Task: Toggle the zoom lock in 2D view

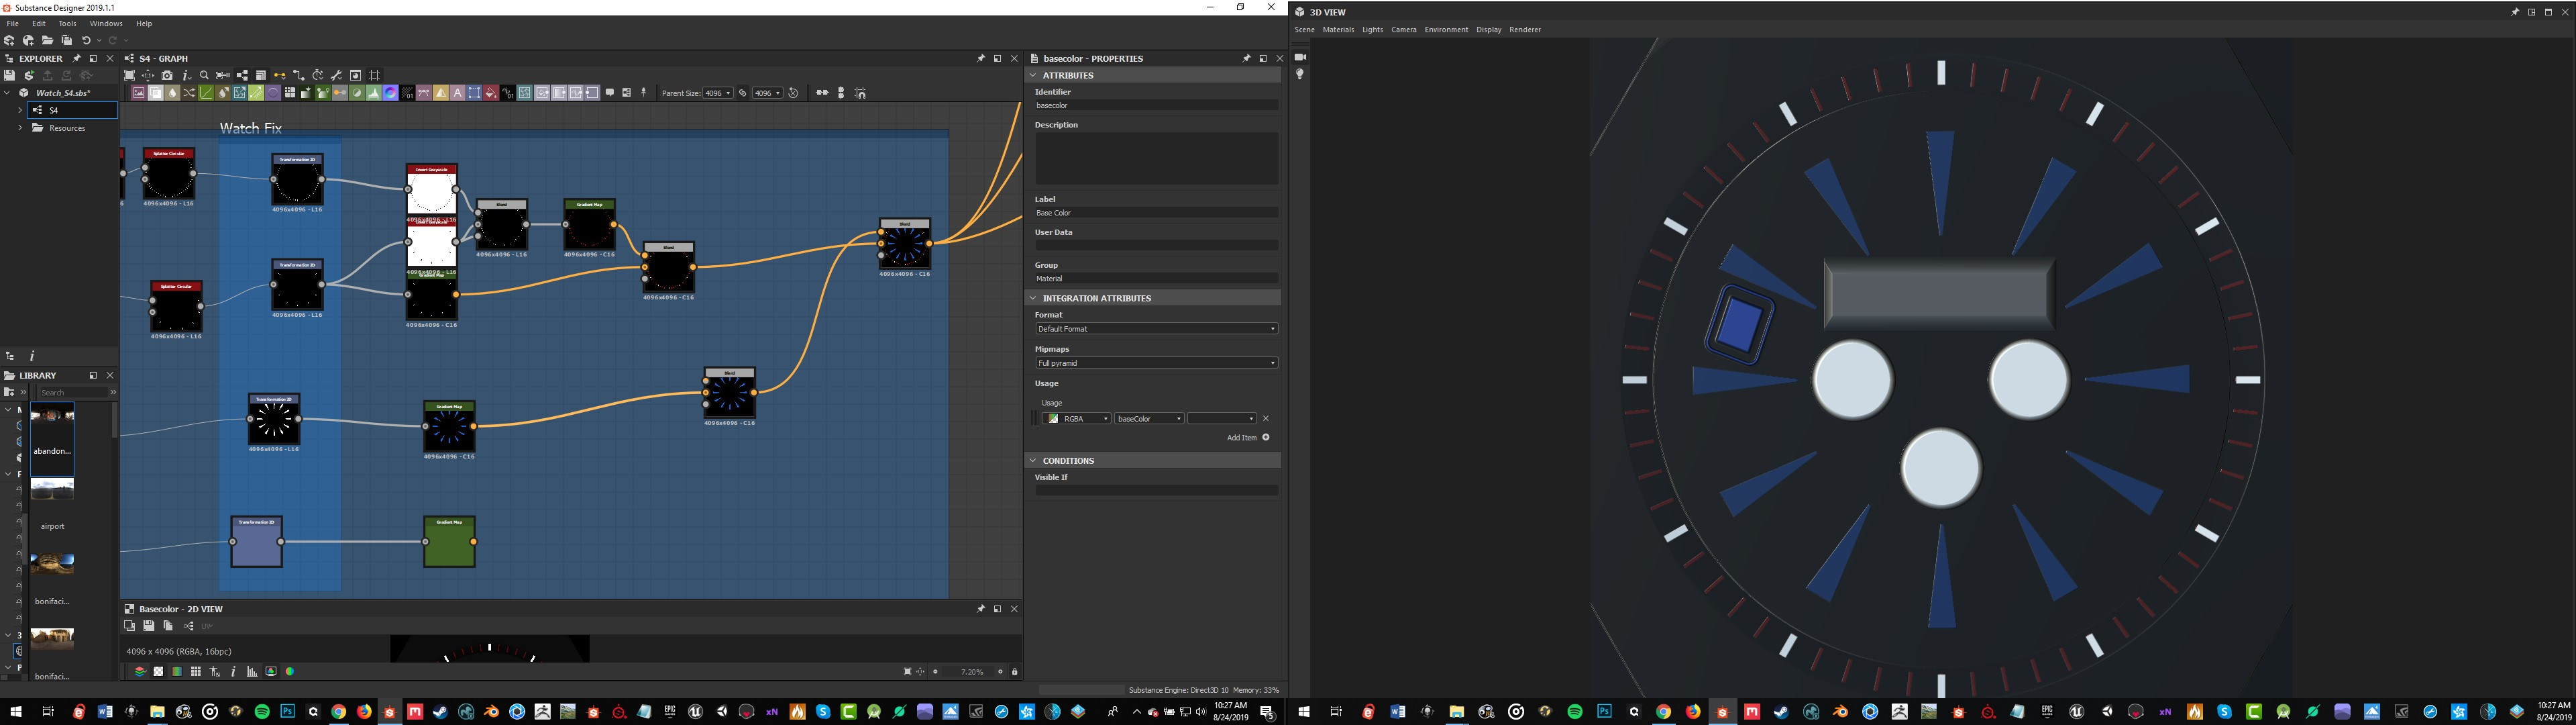Action: point(1014,672)
